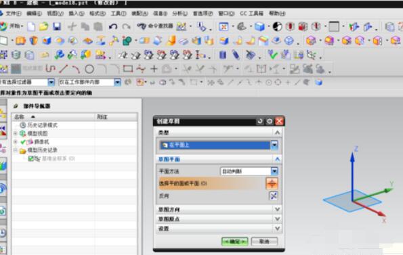Image resolution: width=403 pixels, height=255 pixels.
Task: Click the orange select planar face crosshair icon
Action: 272,183
